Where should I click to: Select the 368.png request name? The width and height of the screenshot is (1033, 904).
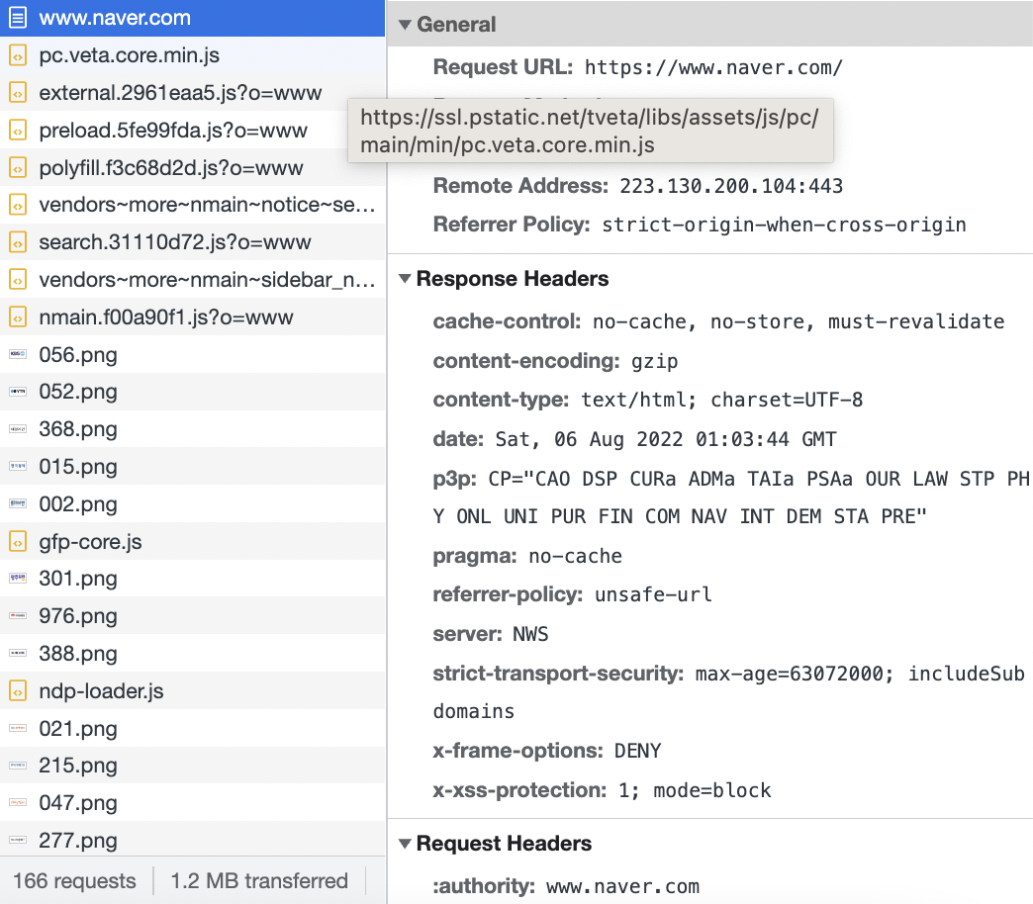[x=78, y=429]
